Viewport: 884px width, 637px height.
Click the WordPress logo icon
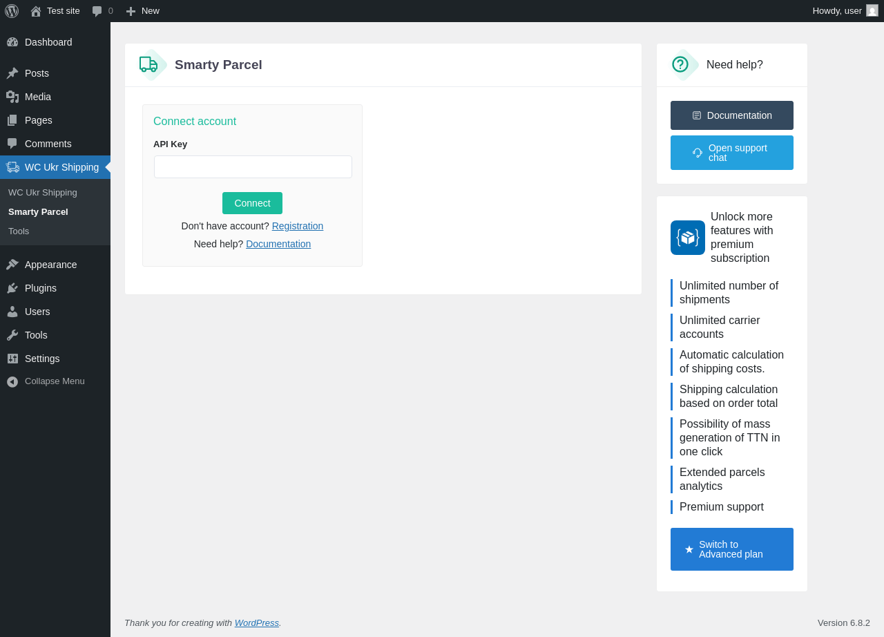pos(12,11)
